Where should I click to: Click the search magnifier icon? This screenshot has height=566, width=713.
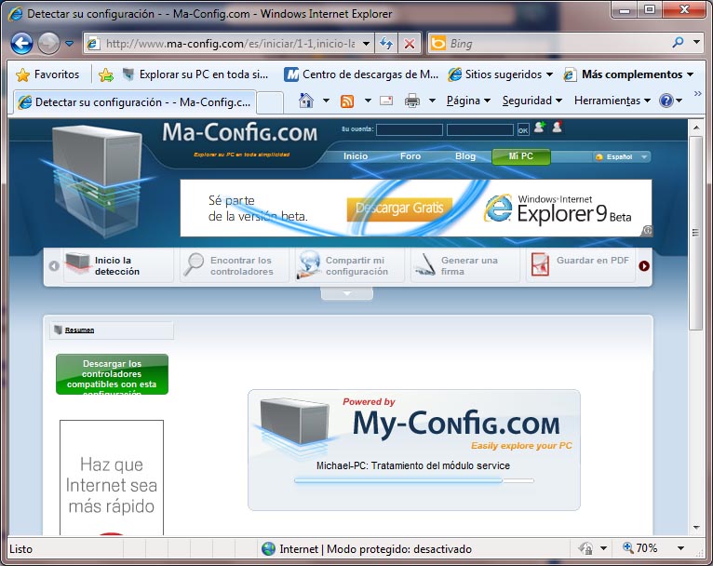678,43
